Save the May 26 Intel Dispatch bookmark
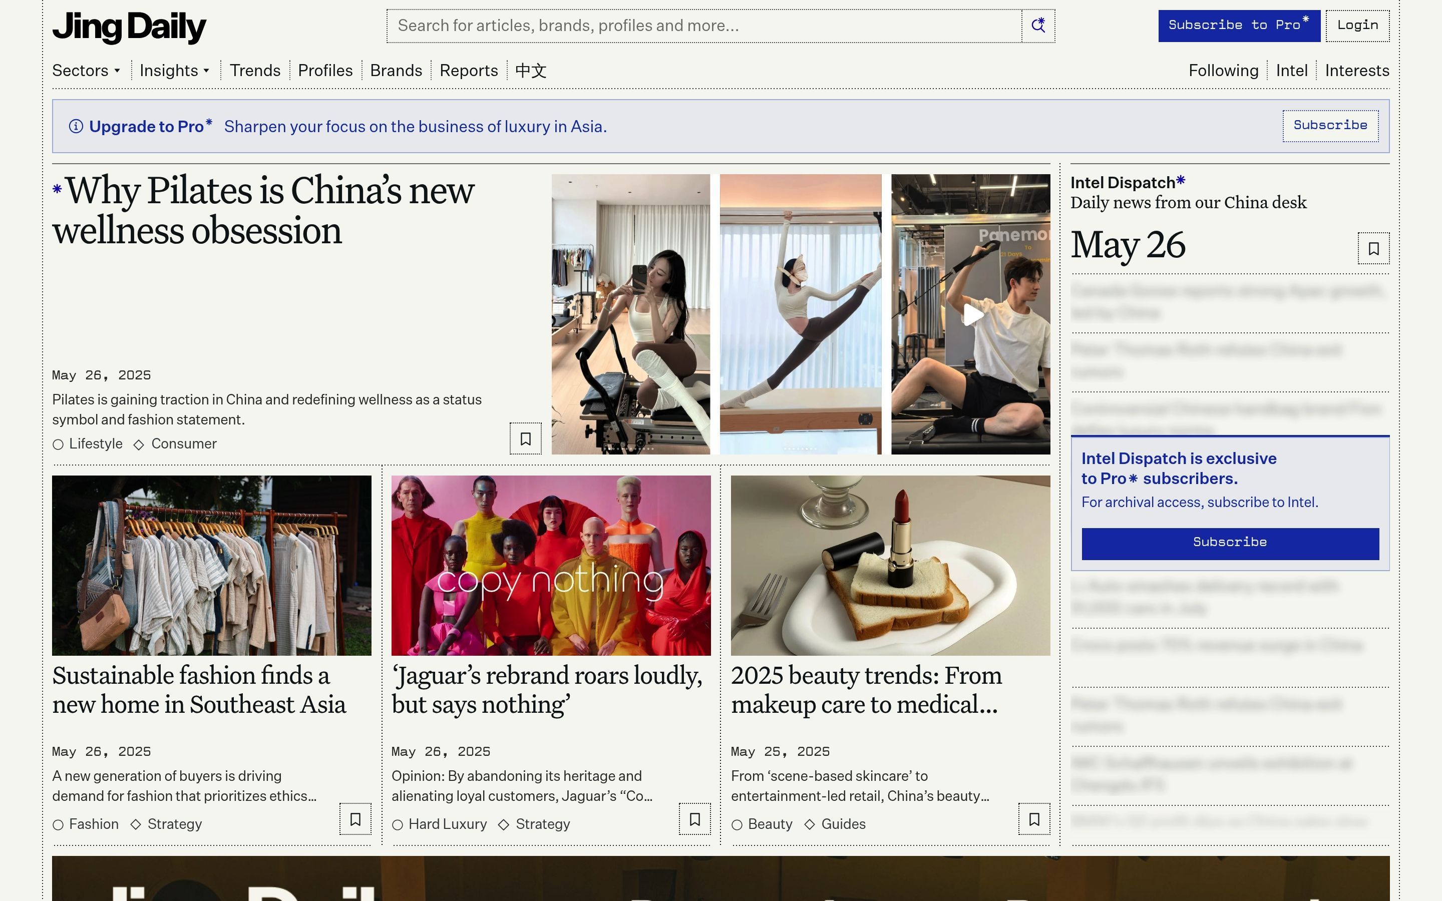1442x901 pixels. click(x=1373, y=248)
